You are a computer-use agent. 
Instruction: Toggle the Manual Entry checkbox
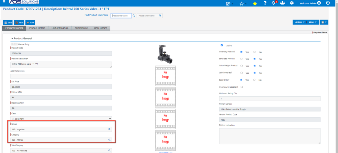[14, 44]
